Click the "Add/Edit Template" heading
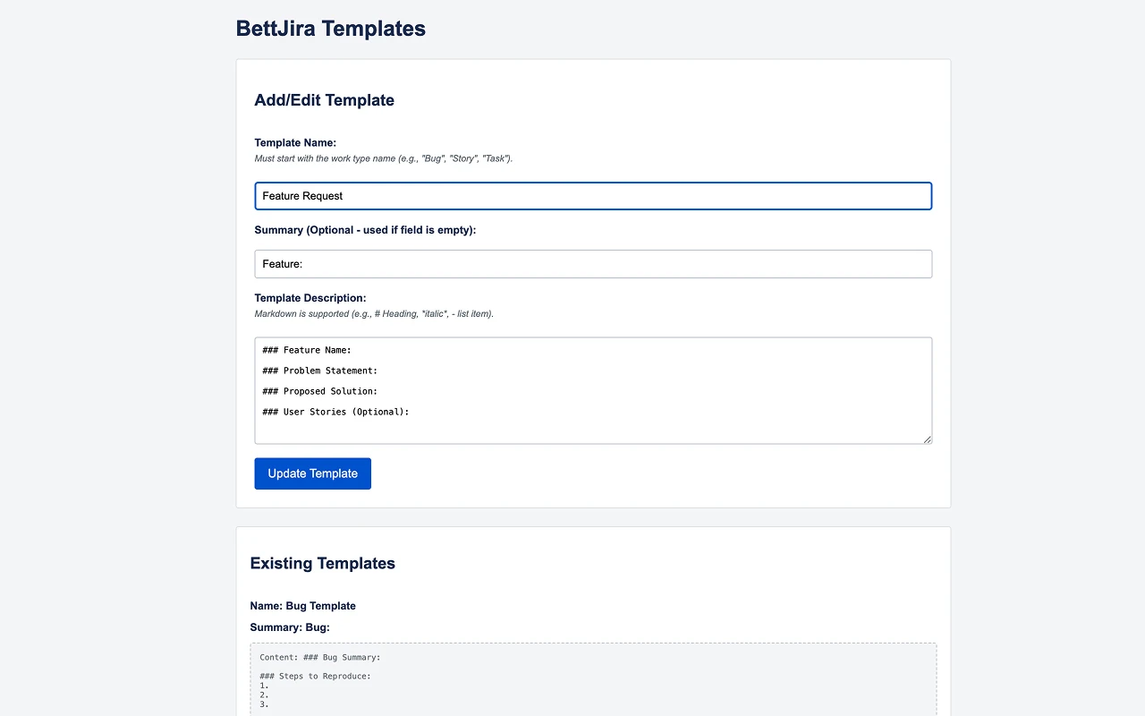 (x=324, y=100)
